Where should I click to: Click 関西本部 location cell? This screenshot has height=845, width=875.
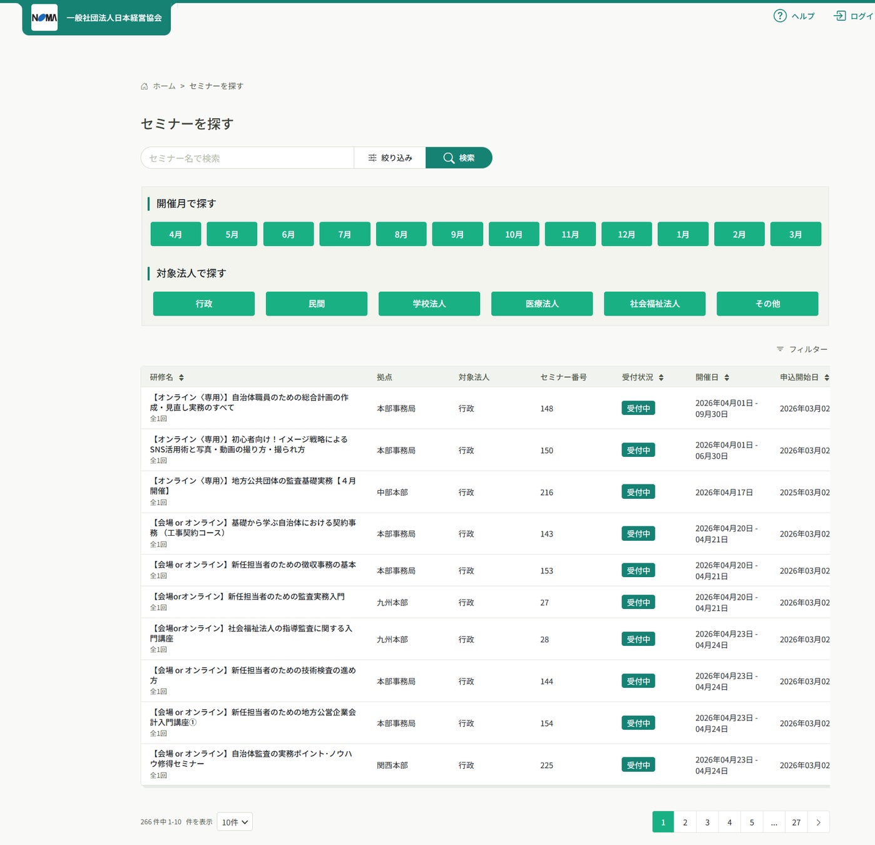[x=392, y=766]
